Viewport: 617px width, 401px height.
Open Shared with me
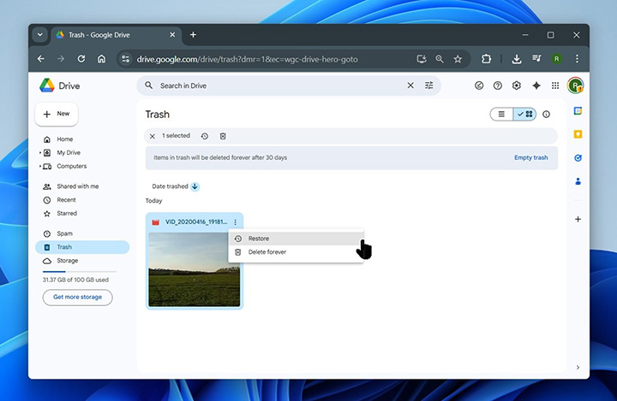(x=82, y=186)
